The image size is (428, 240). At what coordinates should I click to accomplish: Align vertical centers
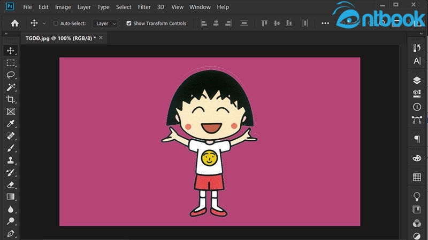(x=277, y=23)
